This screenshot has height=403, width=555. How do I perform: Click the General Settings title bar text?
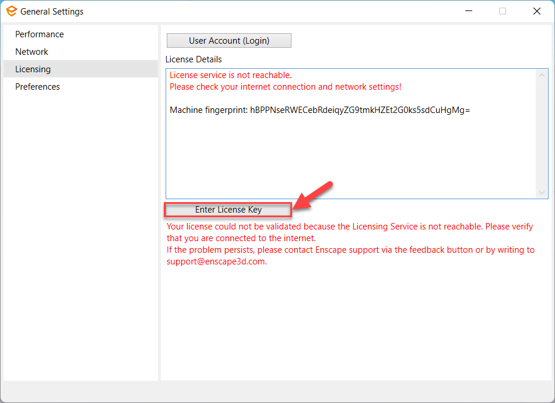(x=52, y=11)
